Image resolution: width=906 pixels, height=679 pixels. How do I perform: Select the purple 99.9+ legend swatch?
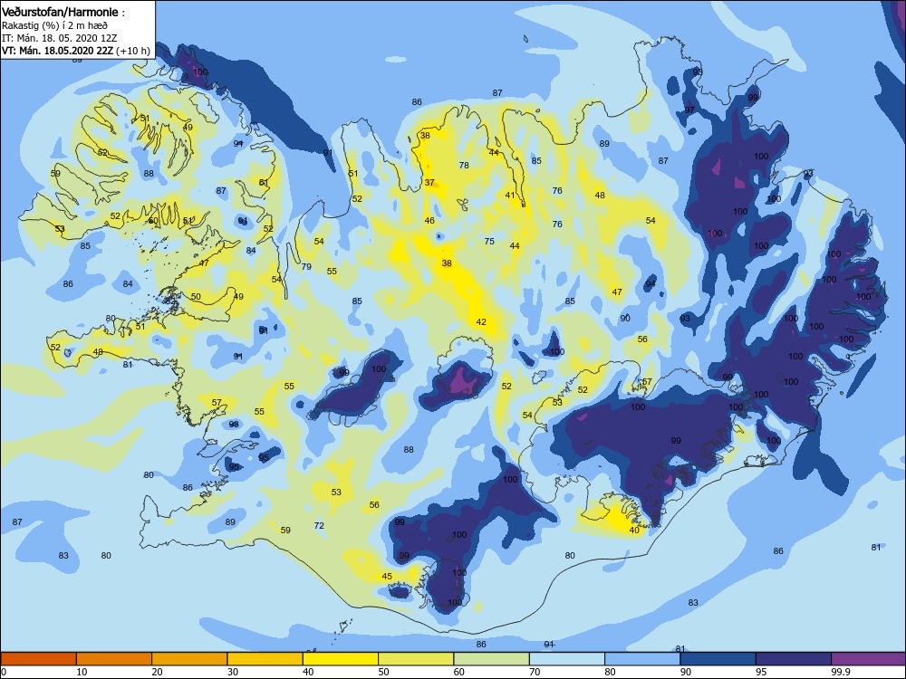(x=869, y=659)
